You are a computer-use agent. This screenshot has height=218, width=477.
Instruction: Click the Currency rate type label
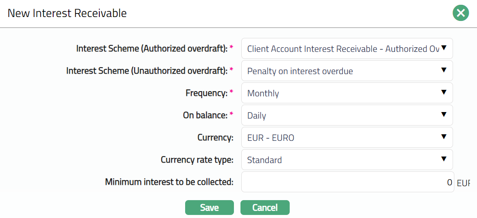197,160
